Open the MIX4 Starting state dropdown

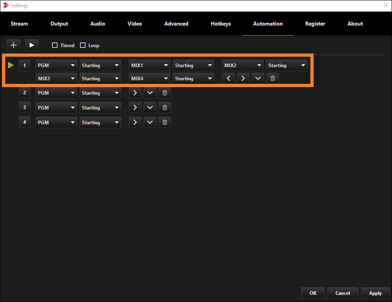[193, 78]
